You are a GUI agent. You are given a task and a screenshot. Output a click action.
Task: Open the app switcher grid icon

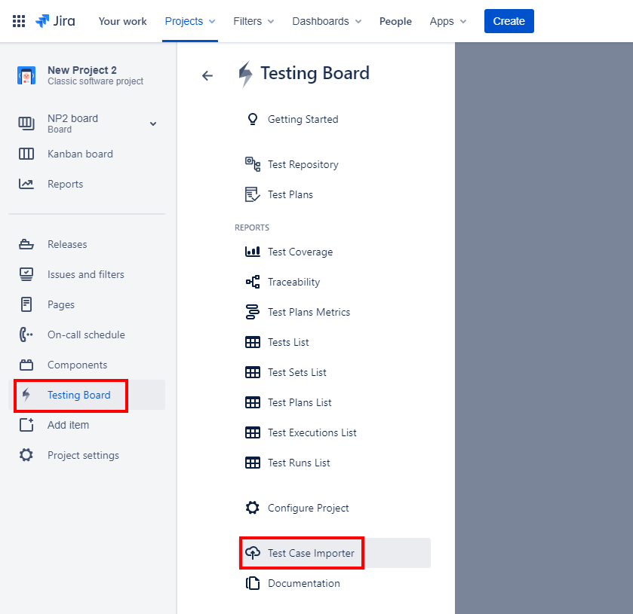[19, 21]
